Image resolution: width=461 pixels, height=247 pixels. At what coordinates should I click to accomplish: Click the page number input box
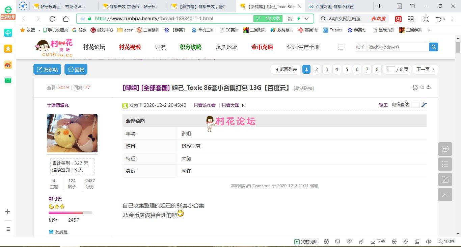(x=390, y=69)
